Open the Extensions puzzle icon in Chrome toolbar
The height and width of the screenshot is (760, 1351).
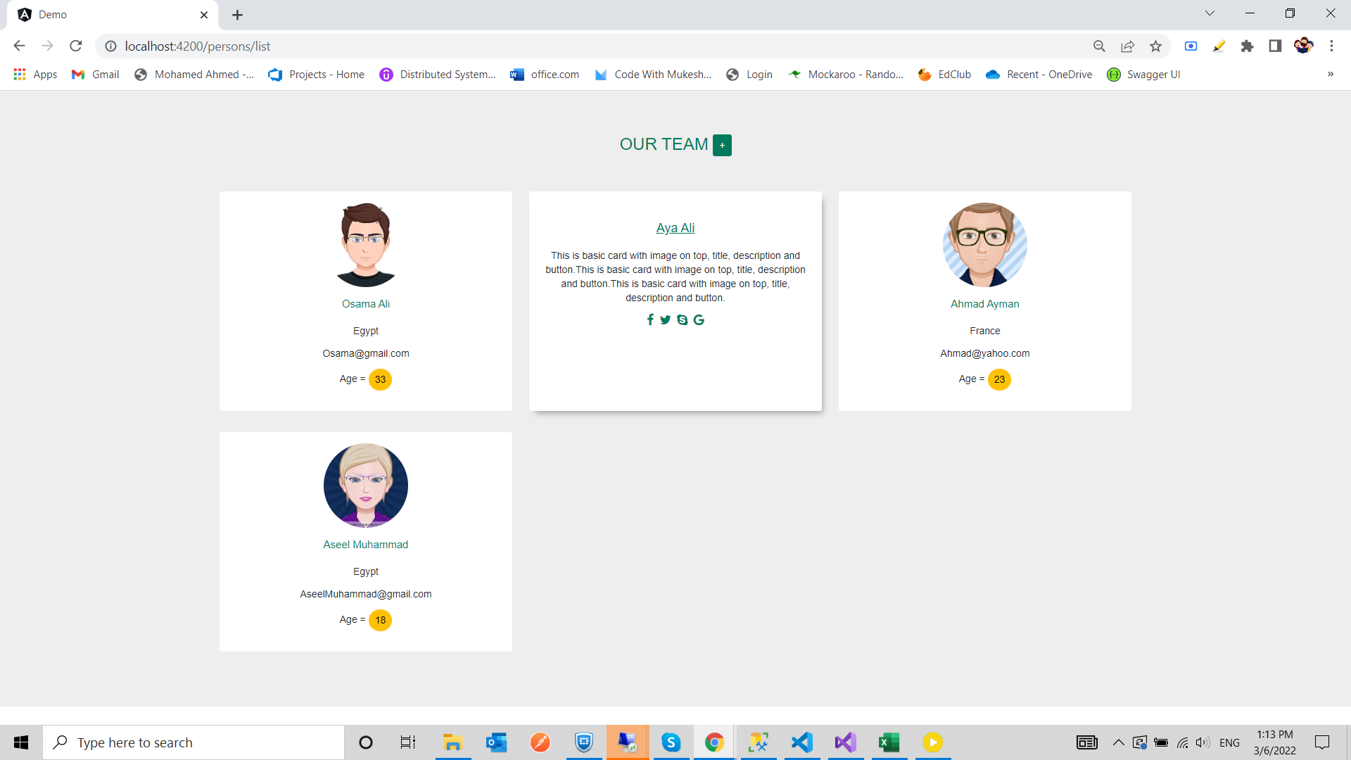tap(1248, 46)
